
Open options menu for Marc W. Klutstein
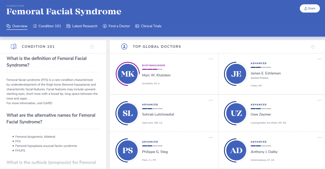211,59
